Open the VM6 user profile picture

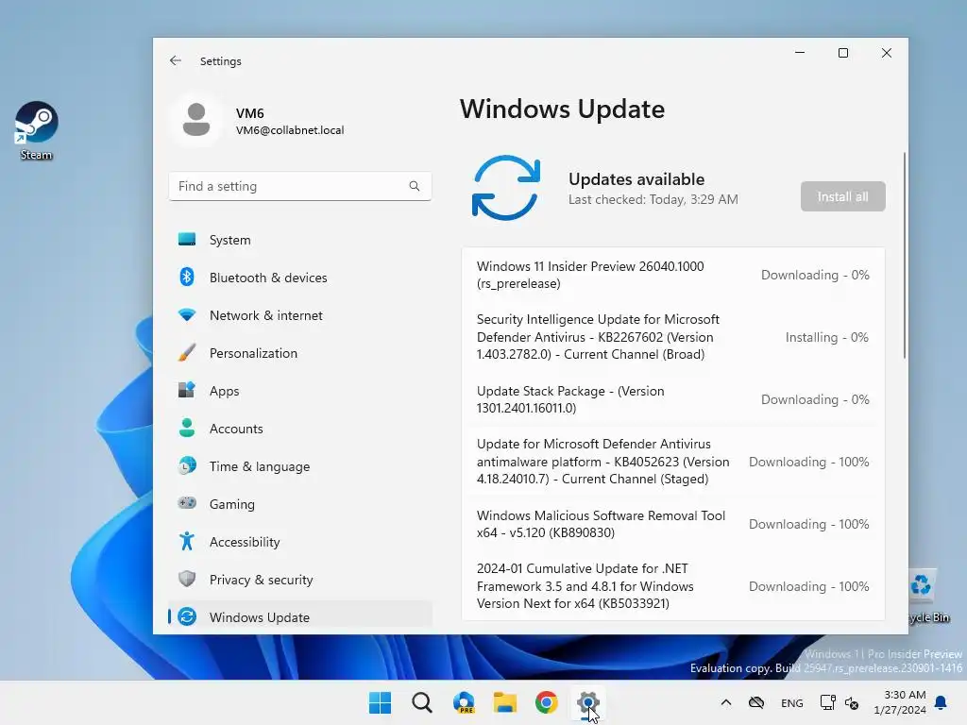point(196,120)
